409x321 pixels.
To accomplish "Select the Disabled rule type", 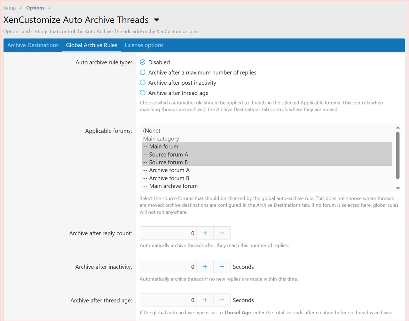I will 143,62.
